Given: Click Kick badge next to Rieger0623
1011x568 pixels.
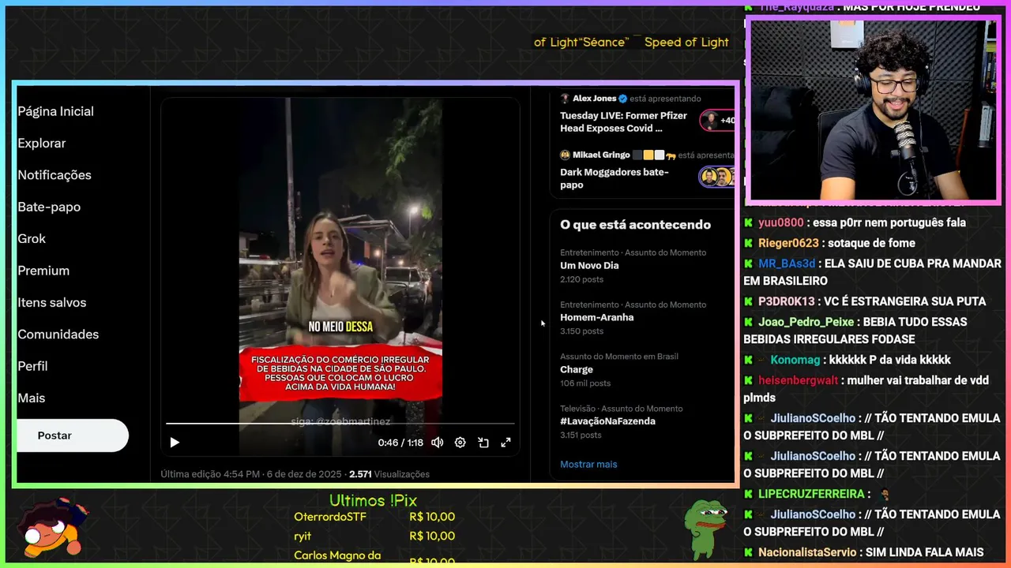Looking at the screenshot, I should 749,243.
